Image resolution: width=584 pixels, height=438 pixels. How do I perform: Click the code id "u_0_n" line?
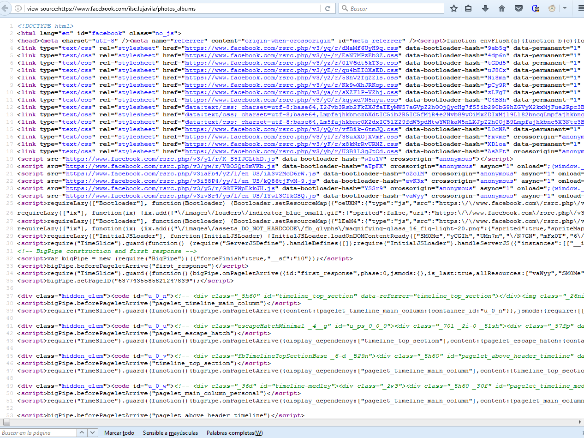click(x=300, y=296)
